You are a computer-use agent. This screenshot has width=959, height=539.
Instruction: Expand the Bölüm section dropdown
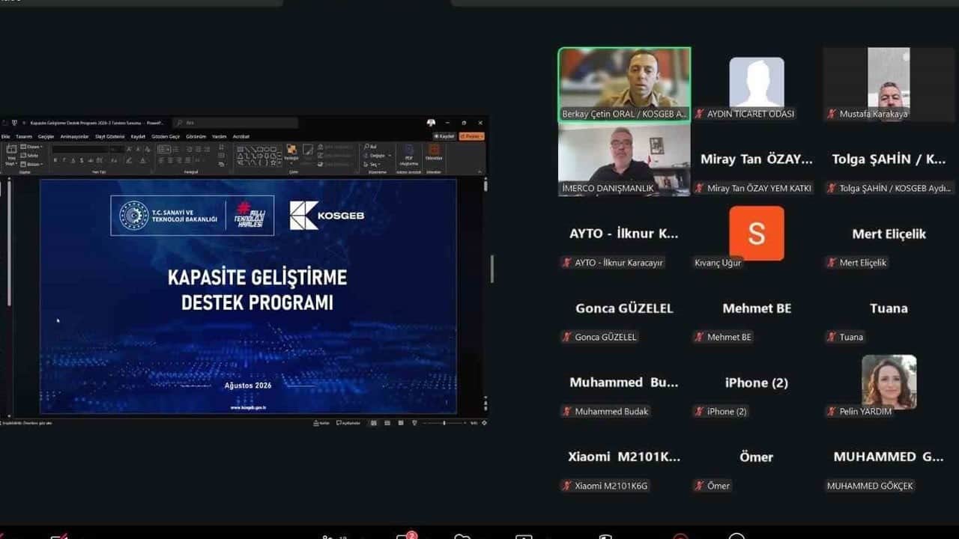click(x=31, y=163)
